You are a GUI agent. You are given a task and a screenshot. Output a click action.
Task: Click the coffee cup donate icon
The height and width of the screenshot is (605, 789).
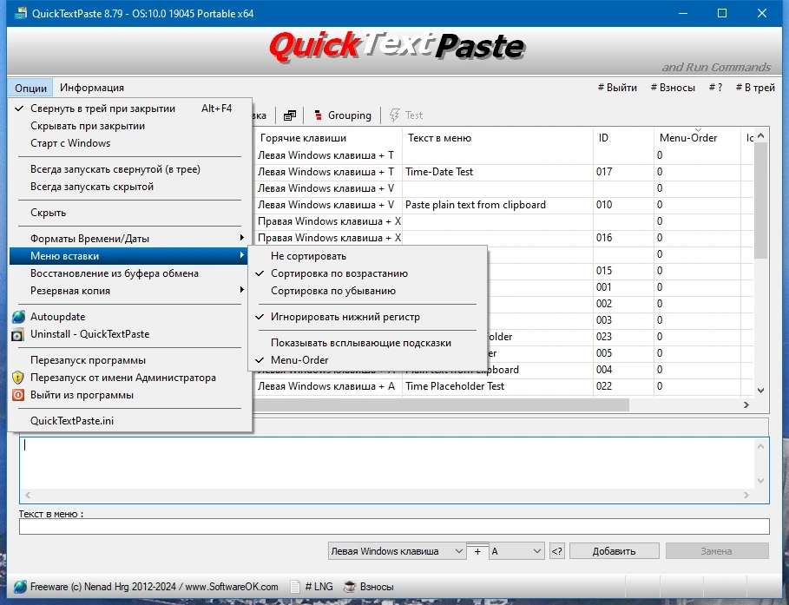[349, 587]
